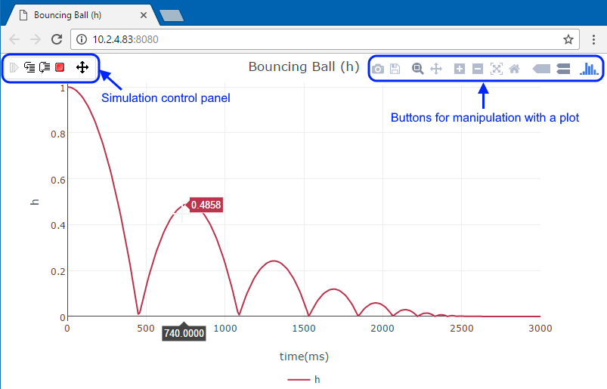Reset axes with the home icon
Image resolution: width=607 pixels, height=389 pixels.
(515, 69)
